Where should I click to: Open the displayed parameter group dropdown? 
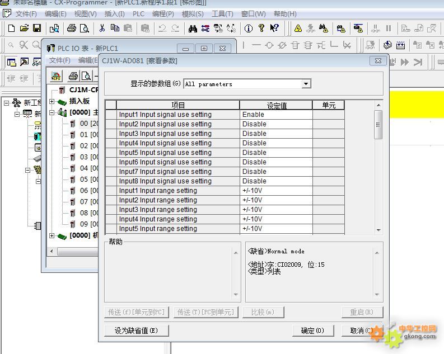click(306, 84)
